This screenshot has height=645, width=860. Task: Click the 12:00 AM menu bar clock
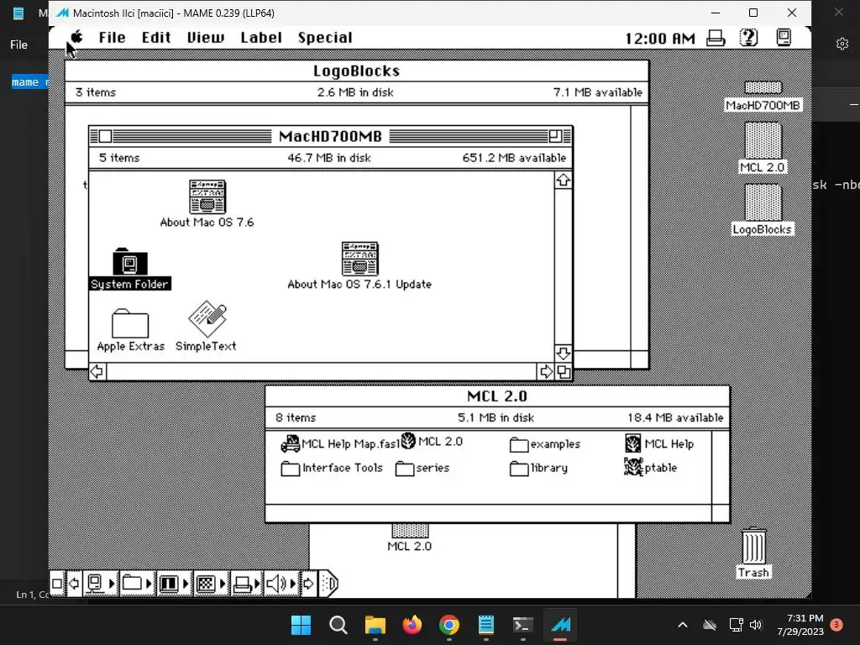point(660,39)
